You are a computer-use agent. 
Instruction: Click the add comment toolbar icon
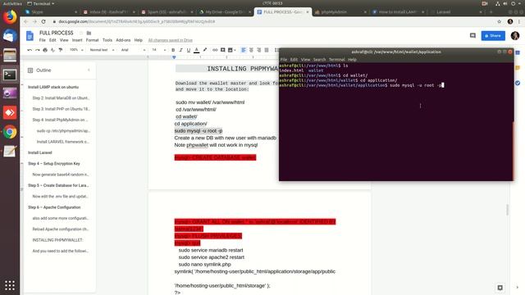[222, 50]
